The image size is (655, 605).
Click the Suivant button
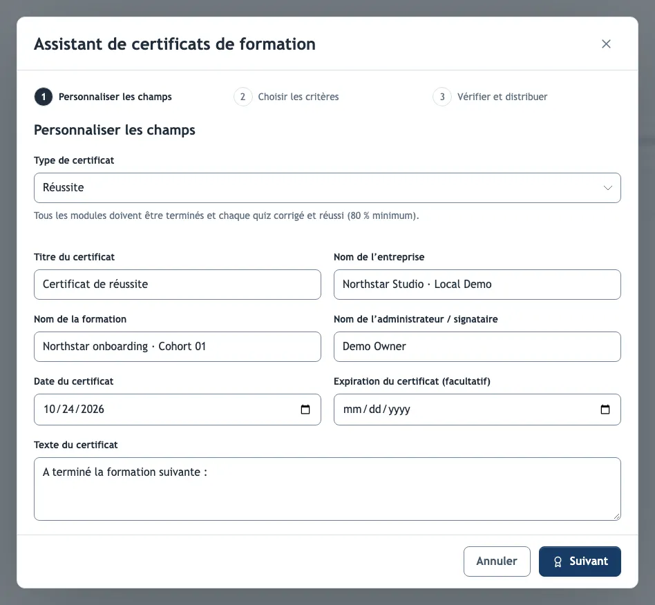coord(580,561)
